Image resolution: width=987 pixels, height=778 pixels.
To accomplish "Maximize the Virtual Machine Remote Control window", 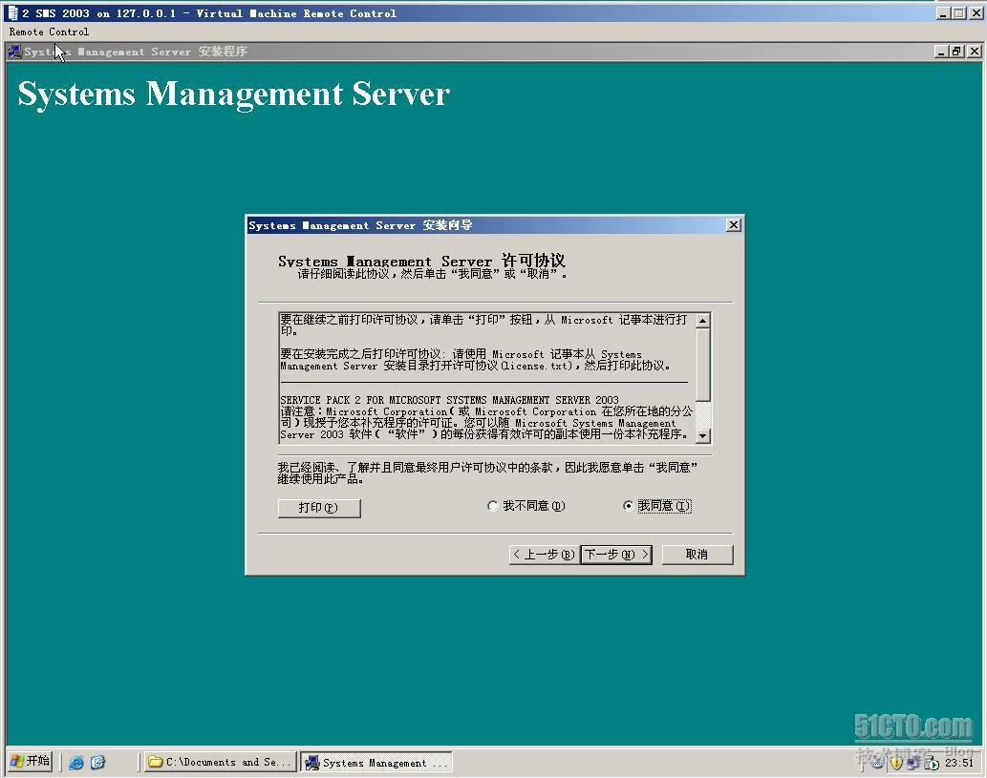I will 958,12.
